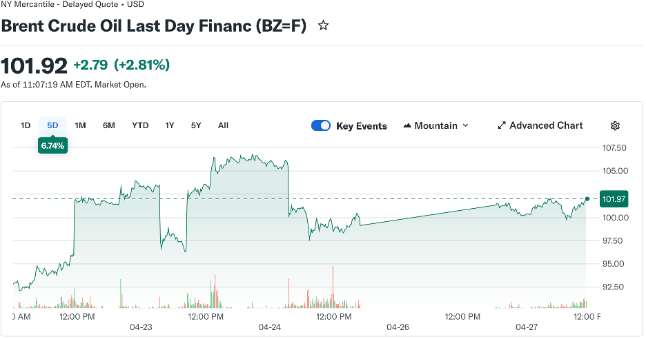This screenshot has height=339, width=646.
Task: Click the 04-24 date marker on timeline
Action: point(269,327)
